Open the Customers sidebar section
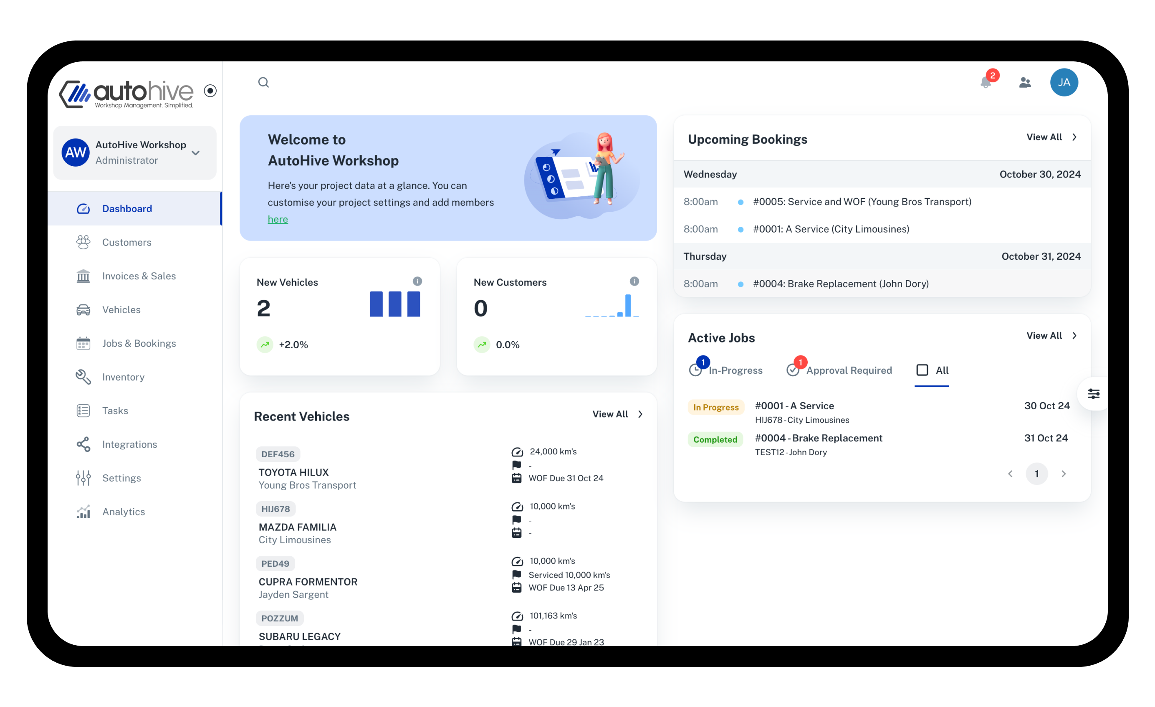Screen dimensions: 1155x707 point(126,242)
